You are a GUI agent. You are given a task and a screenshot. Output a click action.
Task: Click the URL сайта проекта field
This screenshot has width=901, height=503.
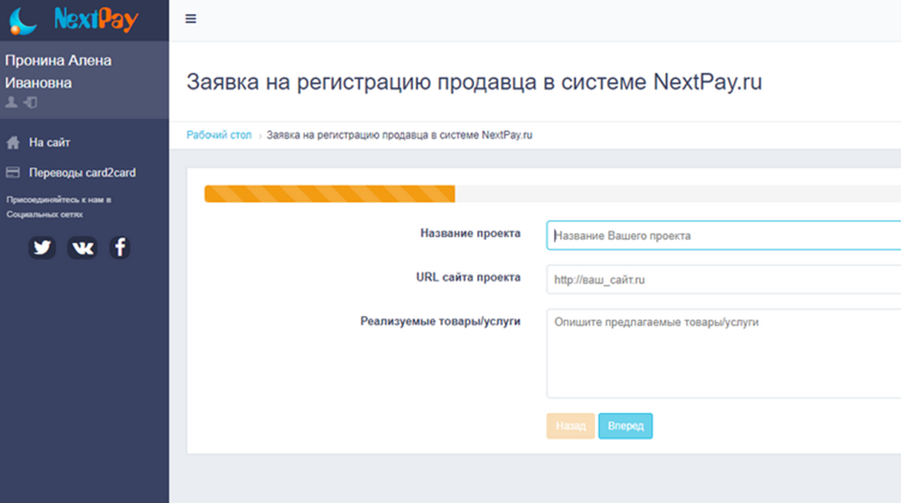724,280
